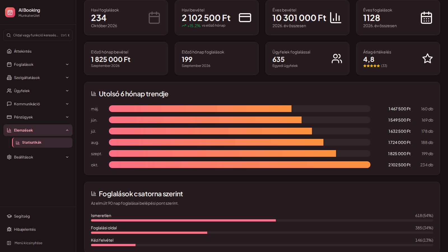The width and height of the screenshot is (448, 252).
Task: Click the Foglalási oldal progress bar
Action: pyautogui.click(x=262, y=233)
